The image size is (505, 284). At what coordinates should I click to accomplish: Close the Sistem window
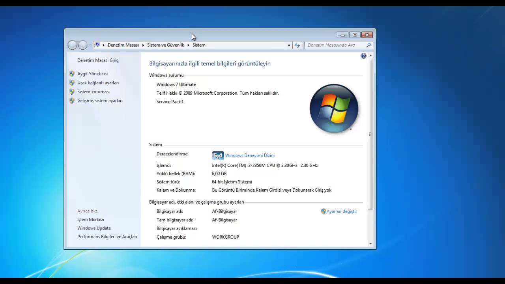point(367,35)
